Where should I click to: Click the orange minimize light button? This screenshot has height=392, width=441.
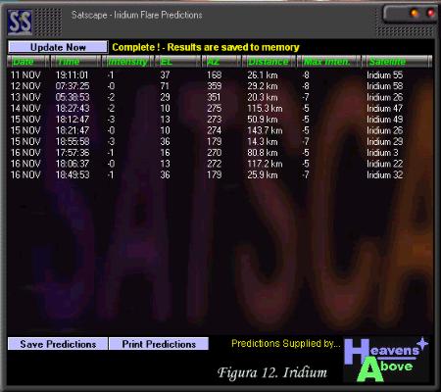[415, 13]
